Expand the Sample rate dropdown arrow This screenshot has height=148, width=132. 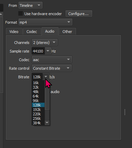tap(48, 51)
